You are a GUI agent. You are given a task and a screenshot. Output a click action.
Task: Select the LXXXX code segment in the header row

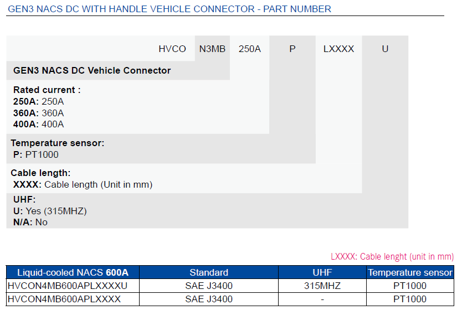click(338, 49)
